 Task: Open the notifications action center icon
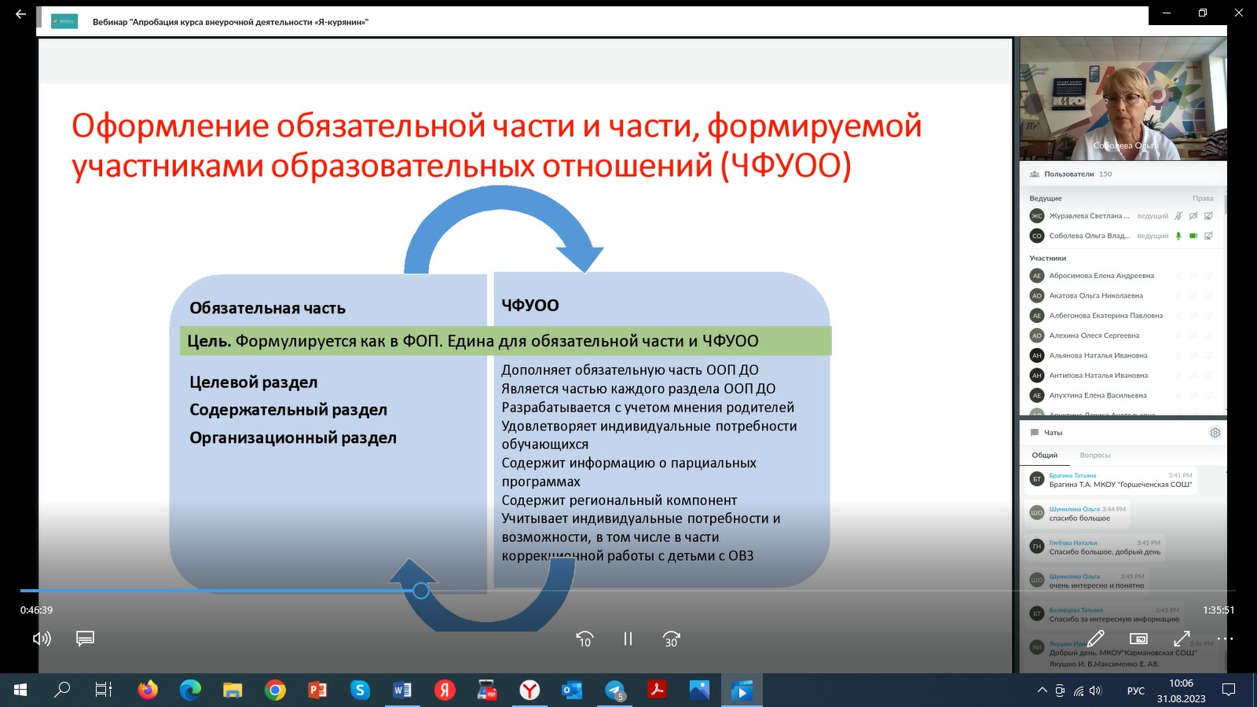pos(1229,691)
